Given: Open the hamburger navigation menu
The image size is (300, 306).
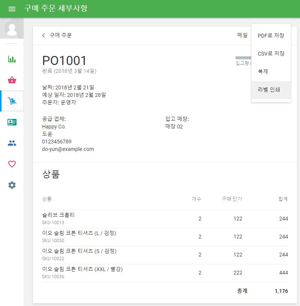Looking at the screenshot, I should (12, 9).
